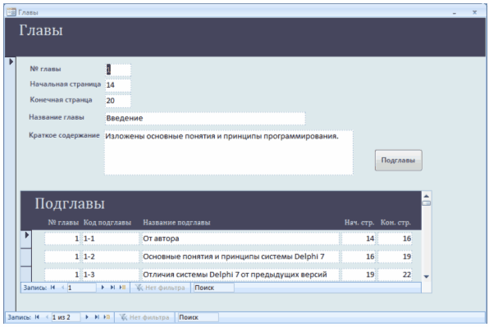Jump to last record in Подглавы subform

tap(112, 288)
